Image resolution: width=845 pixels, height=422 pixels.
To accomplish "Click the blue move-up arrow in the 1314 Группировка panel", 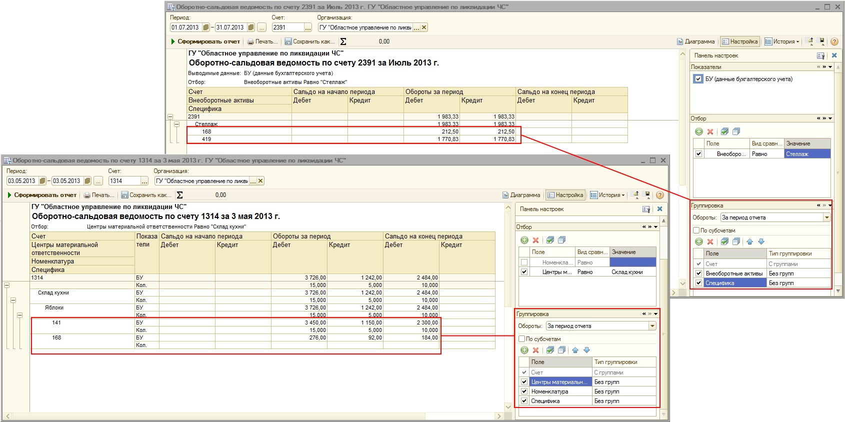I will click(575, 350).
